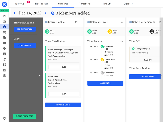Collapse Sophia Brown's Time Distribution section

79,41
